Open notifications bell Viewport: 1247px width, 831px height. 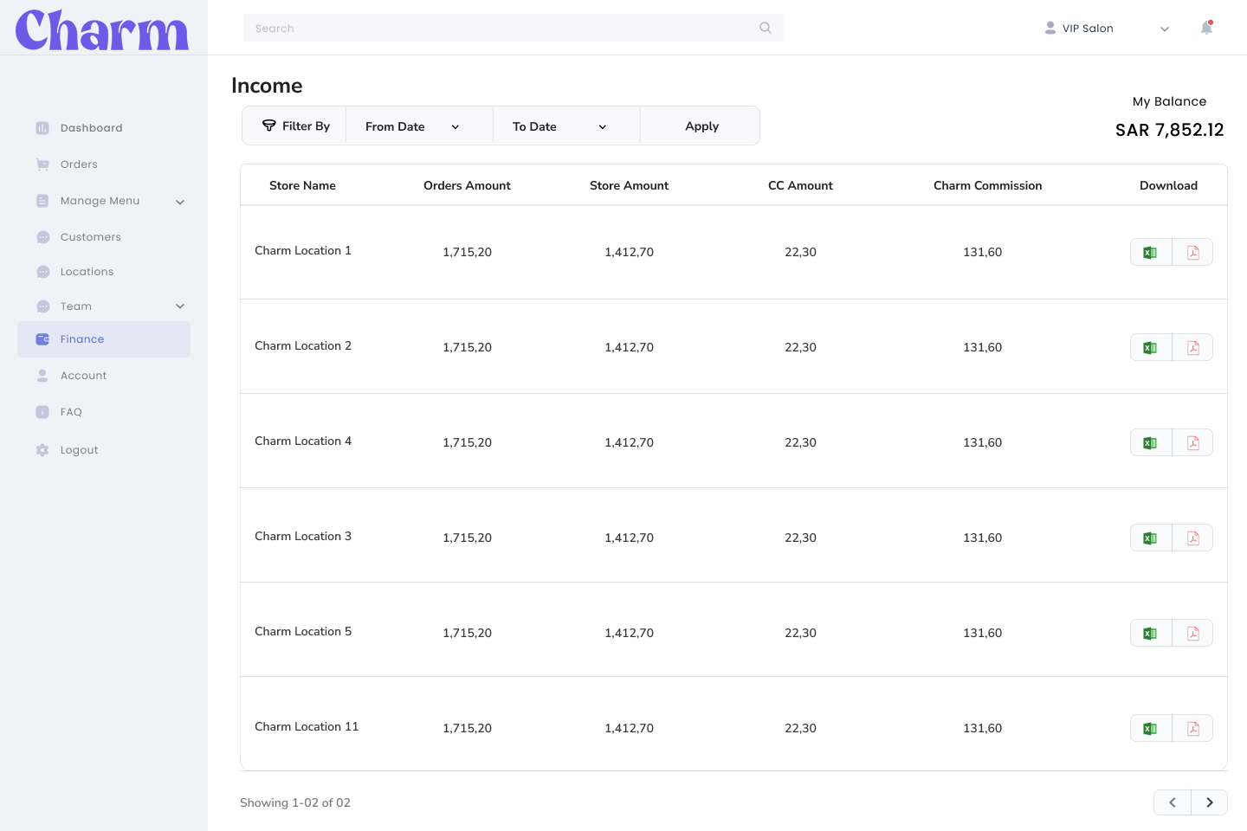1206,28
